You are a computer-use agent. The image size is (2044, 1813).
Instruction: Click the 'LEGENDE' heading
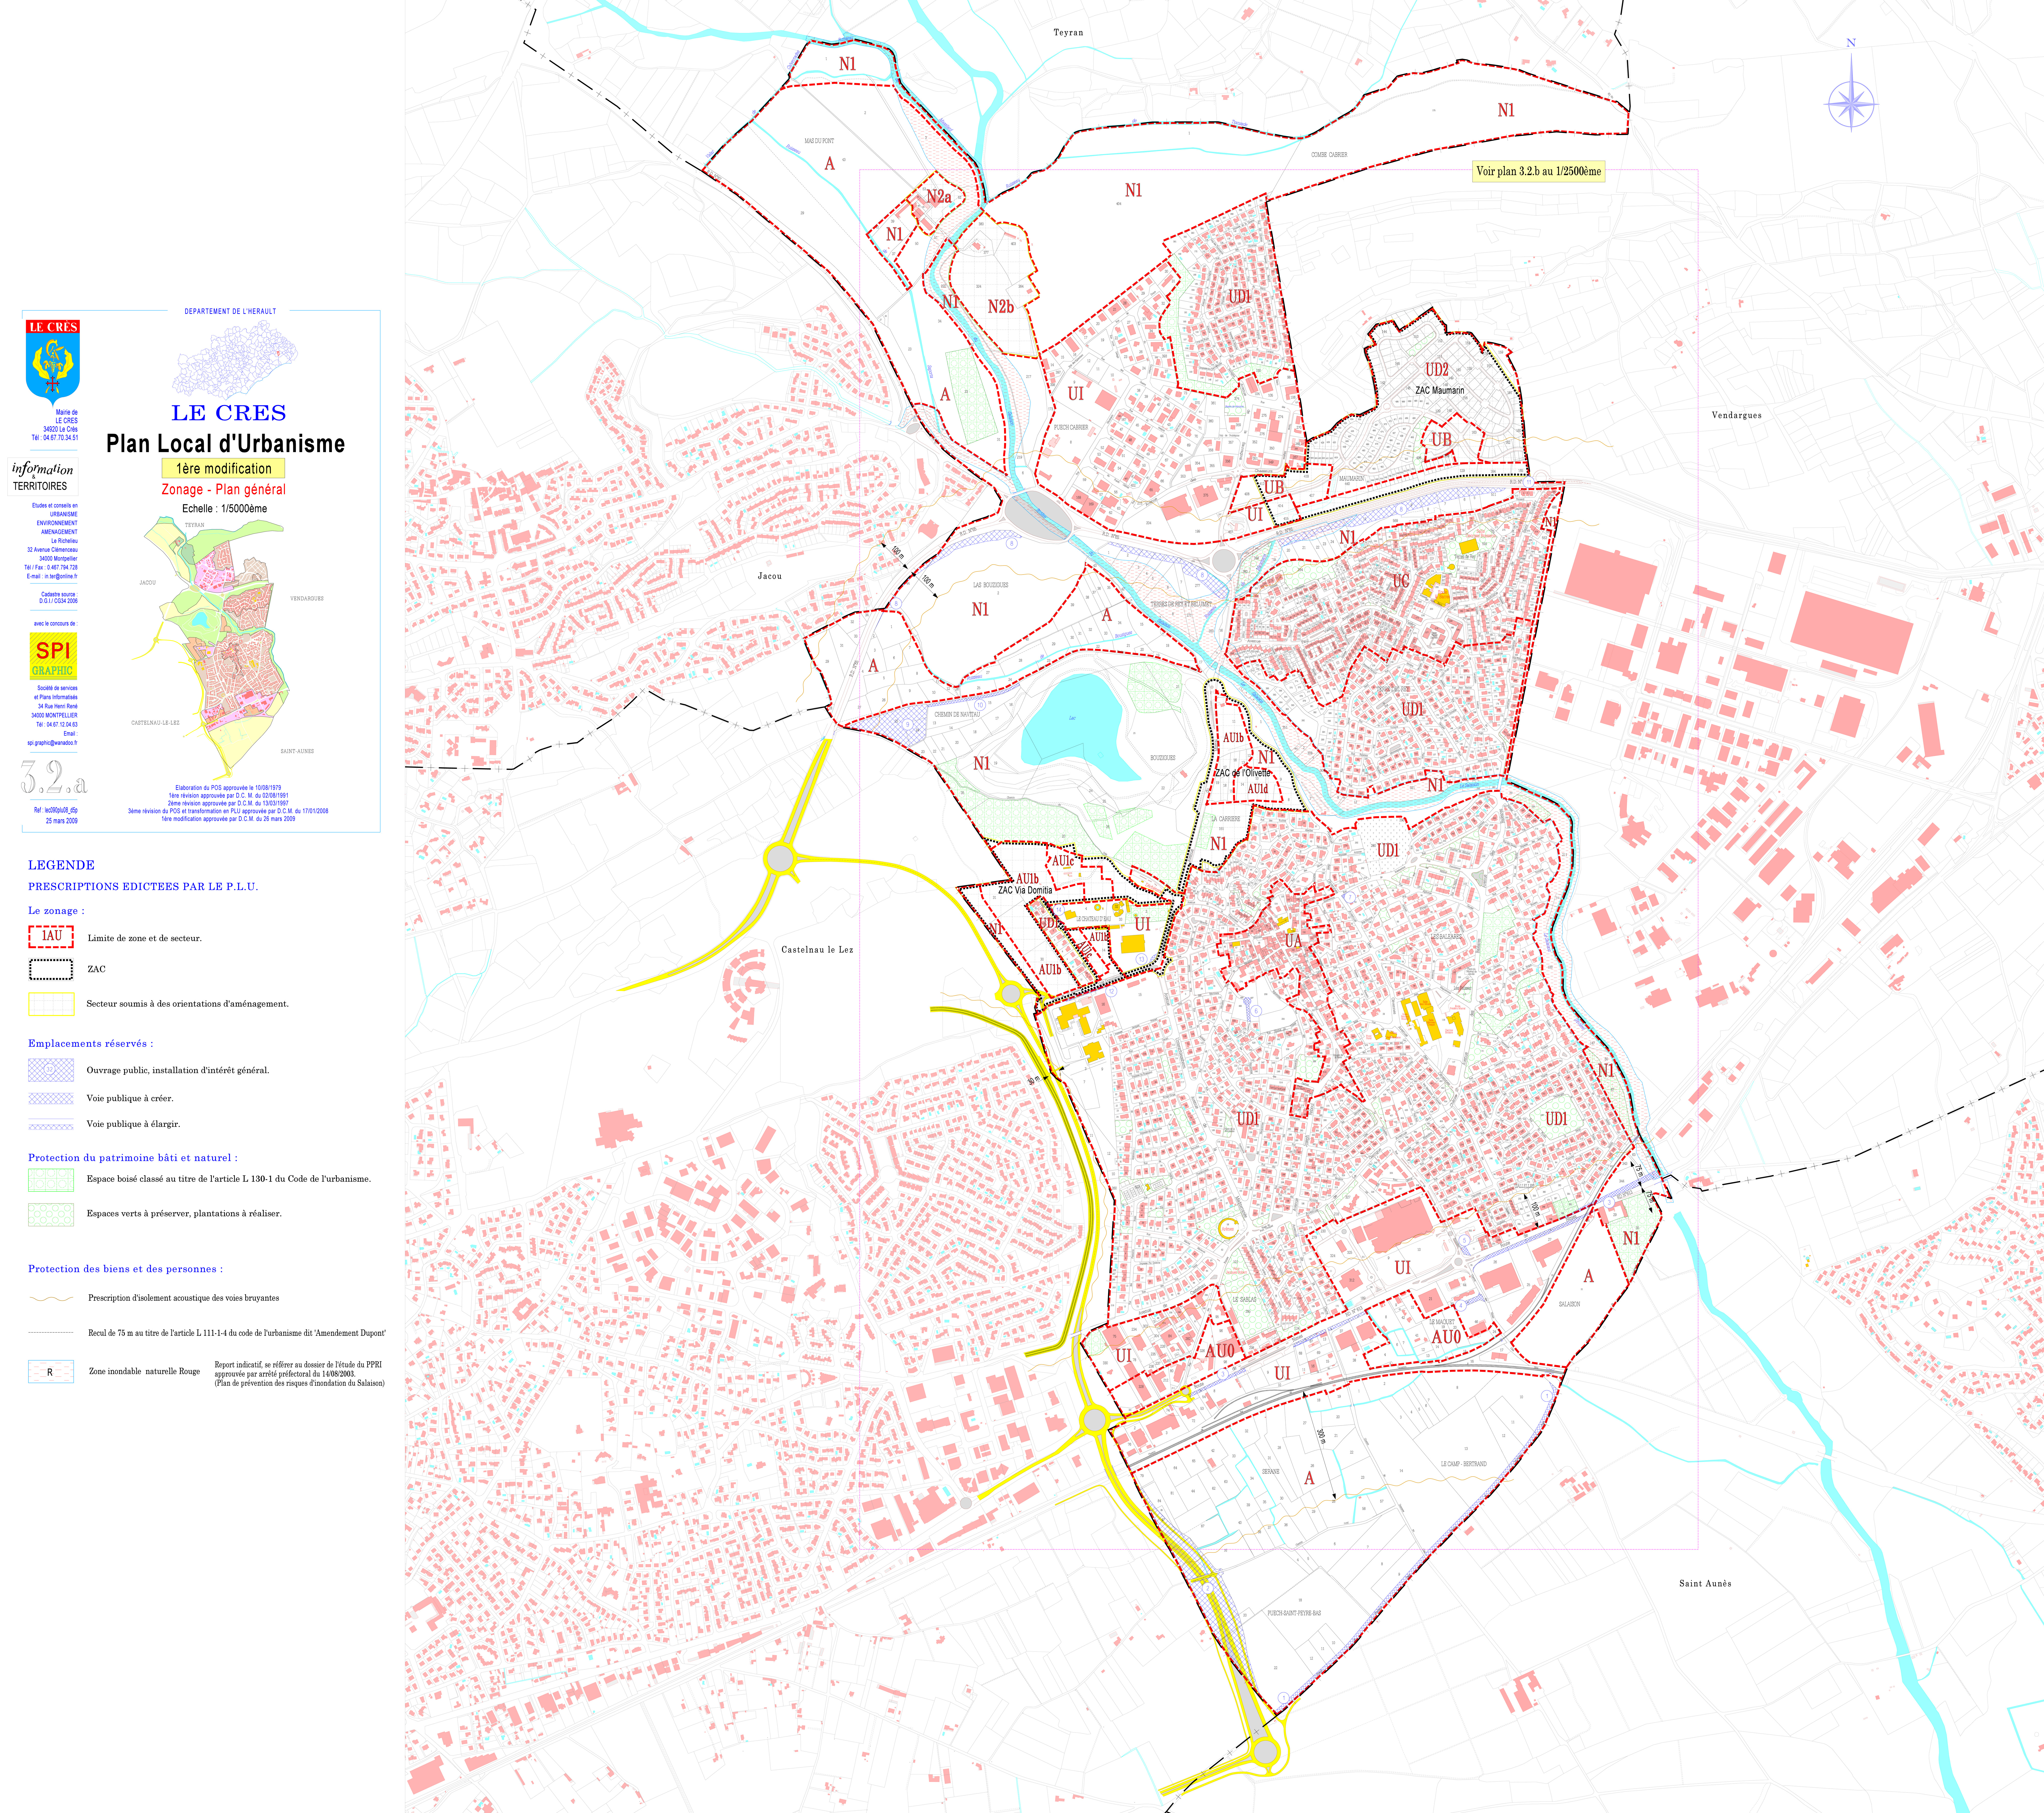(x=61, y=865)
